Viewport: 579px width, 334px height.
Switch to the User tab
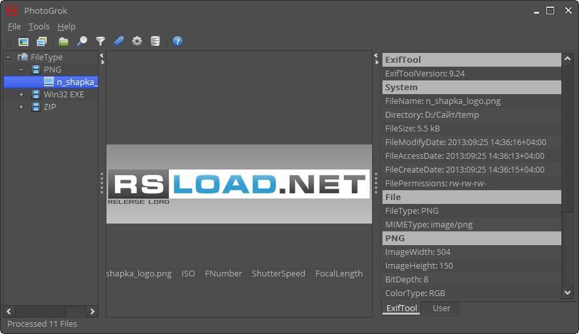click(441, 309)
